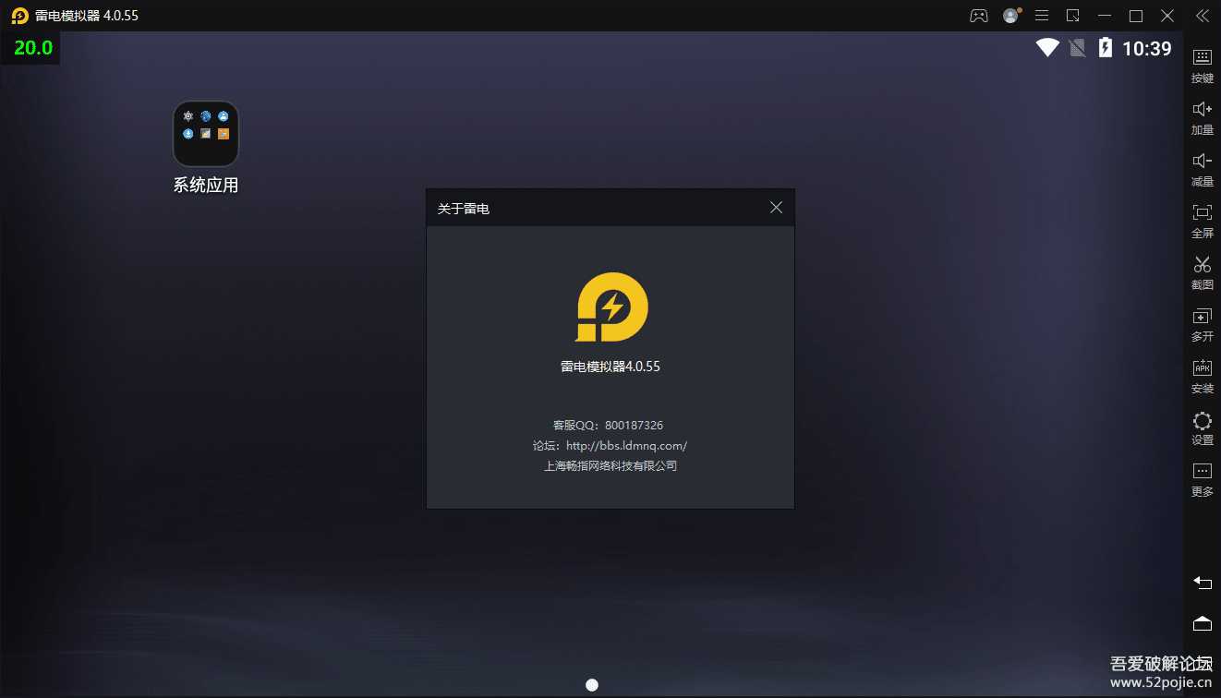Collapse the right sidebar with double chevron

pyautogui.click(x=1203, y=16)
